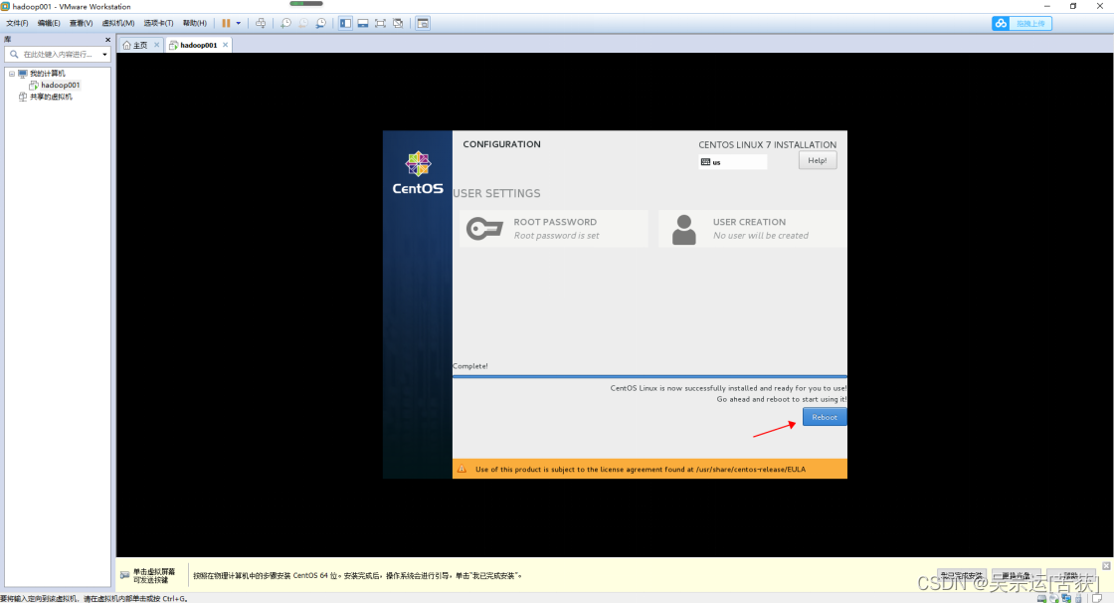
Task: Toggle the show library sidebar icon
Action: tap(345, 24)
